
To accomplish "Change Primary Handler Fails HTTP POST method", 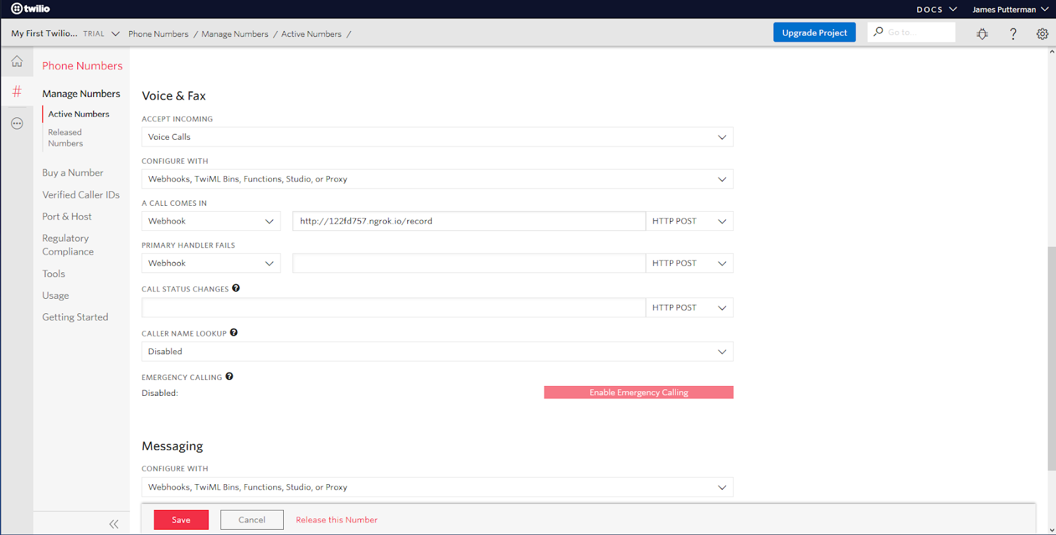I will coord(690,263).
